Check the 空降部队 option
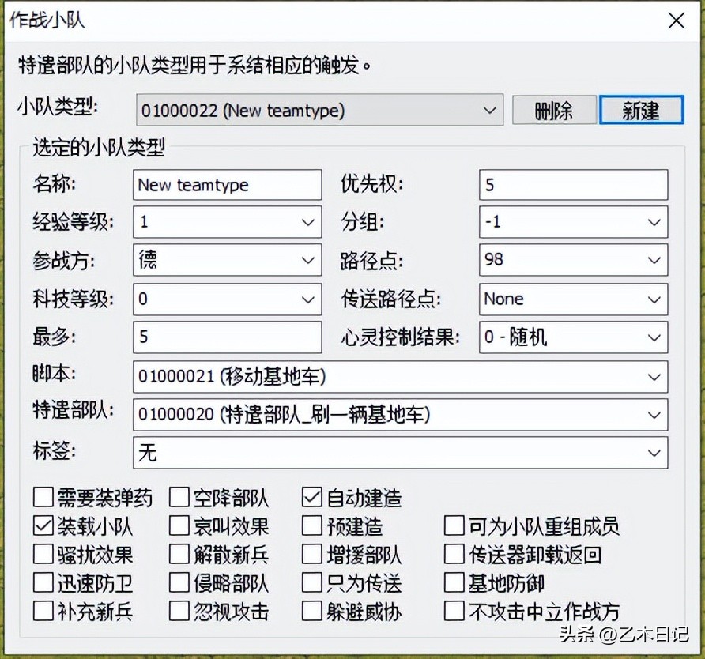The image size is (705, 659). (179, 498)
